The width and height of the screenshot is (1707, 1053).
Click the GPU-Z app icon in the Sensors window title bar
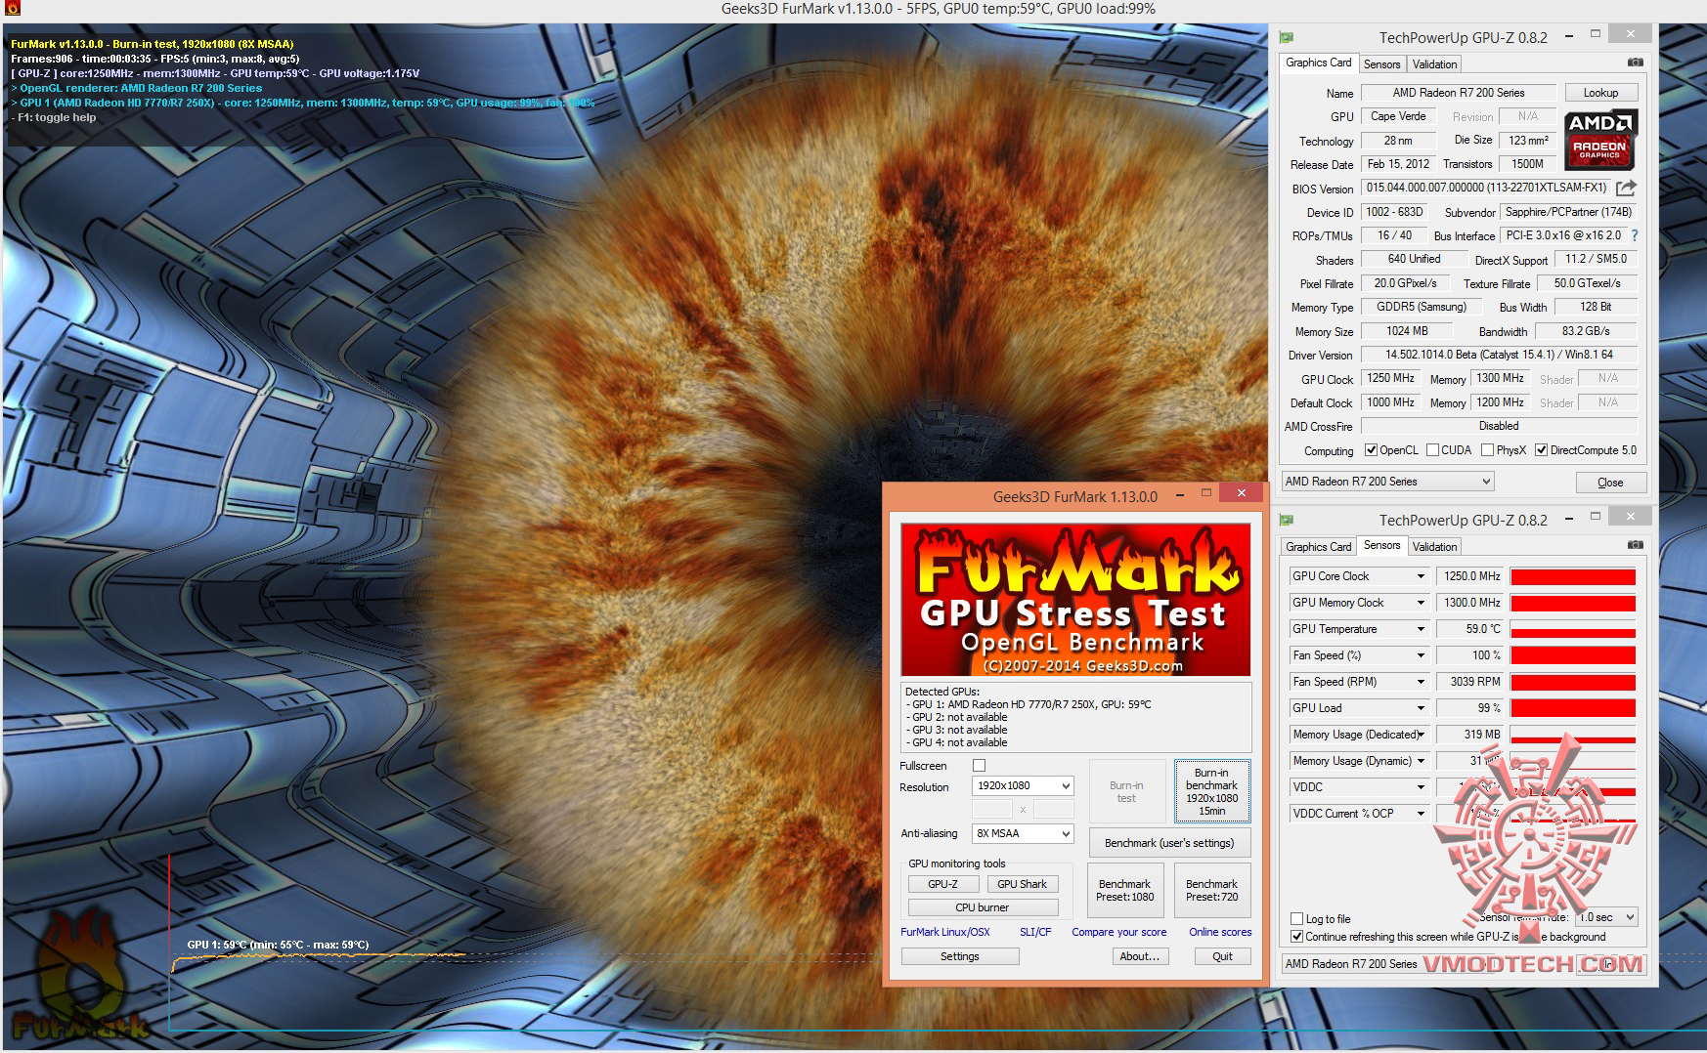pyautogui.click(x=1287, y=520)
